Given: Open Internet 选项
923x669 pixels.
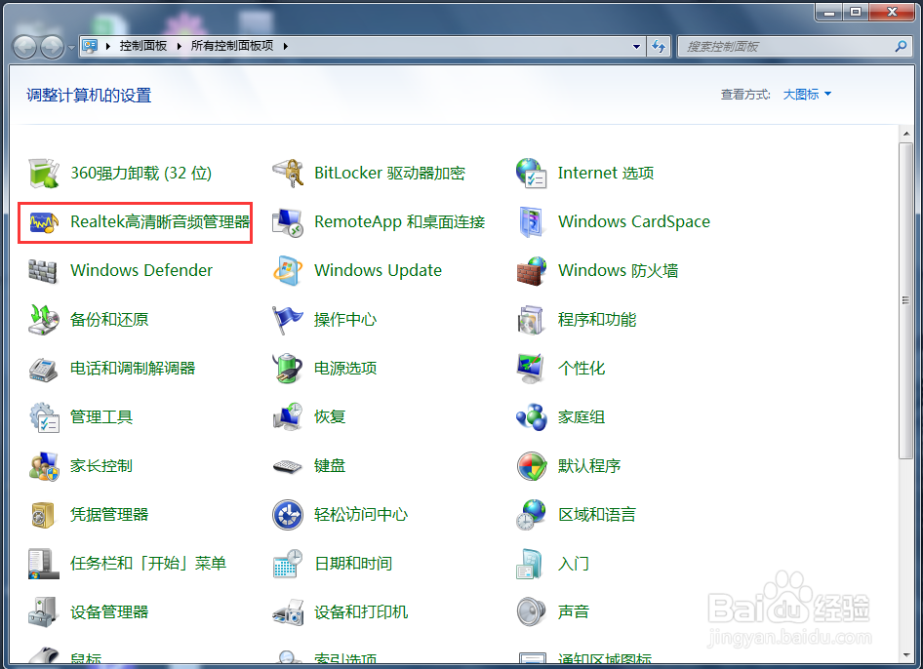Looking at the screenshot, I should [605, 173].
